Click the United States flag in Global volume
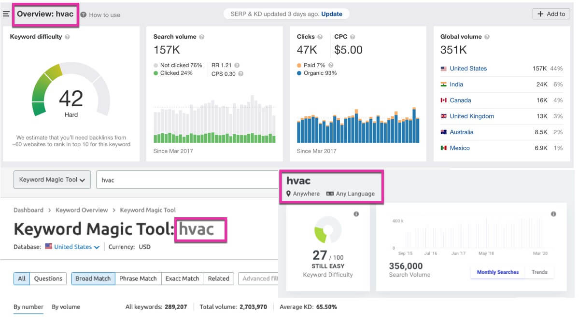 coord(443,69)
